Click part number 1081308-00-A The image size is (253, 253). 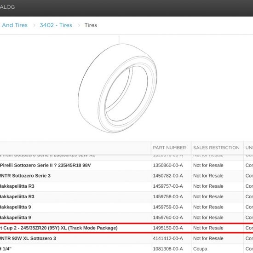(168, 249)
